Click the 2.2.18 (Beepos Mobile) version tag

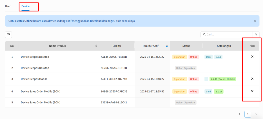coord(223,79)
